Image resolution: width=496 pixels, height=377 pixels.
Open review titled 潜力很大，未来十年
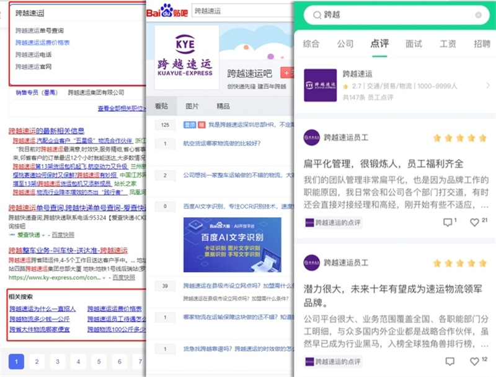393,295
